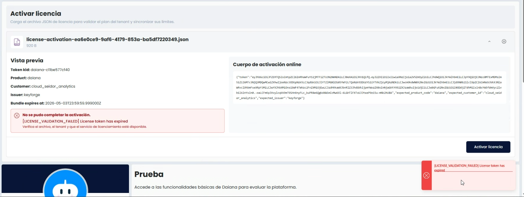
Task: Dismiss the LICENSE_VALIDATION_FAILED toast message
Action: point(468,175)
